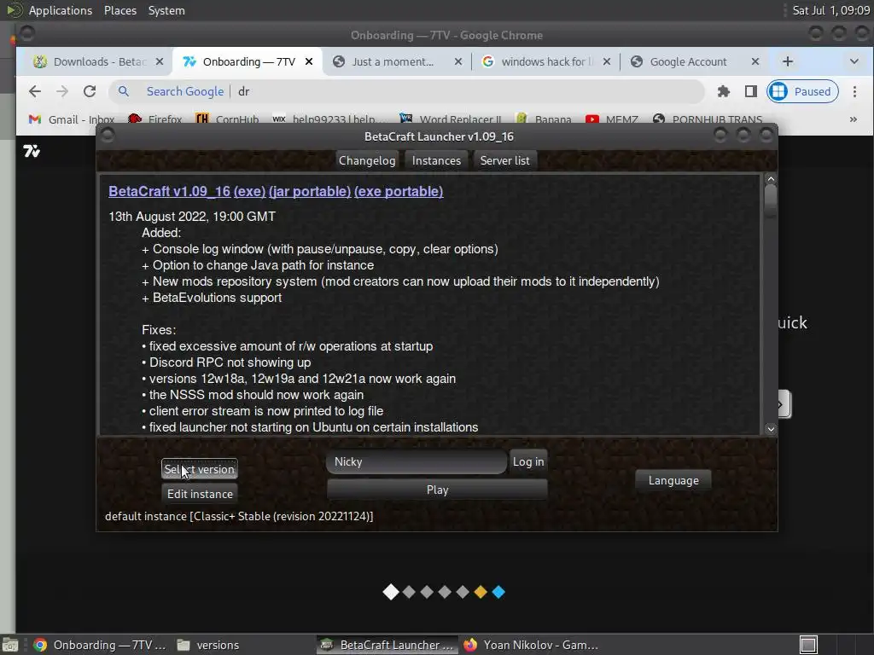Open the MEMZ YouTube bookmark
This screenshot has width=874, height=655.
point(612,119)
